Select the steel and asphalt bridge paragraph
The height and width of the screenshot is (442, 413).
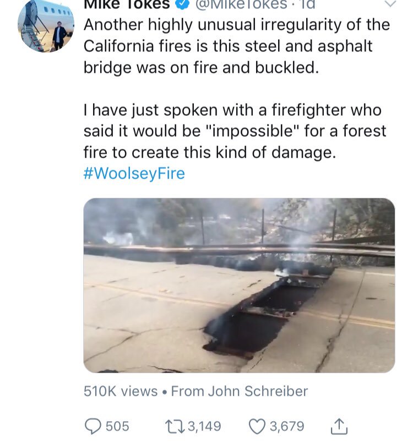pos(236,45)
